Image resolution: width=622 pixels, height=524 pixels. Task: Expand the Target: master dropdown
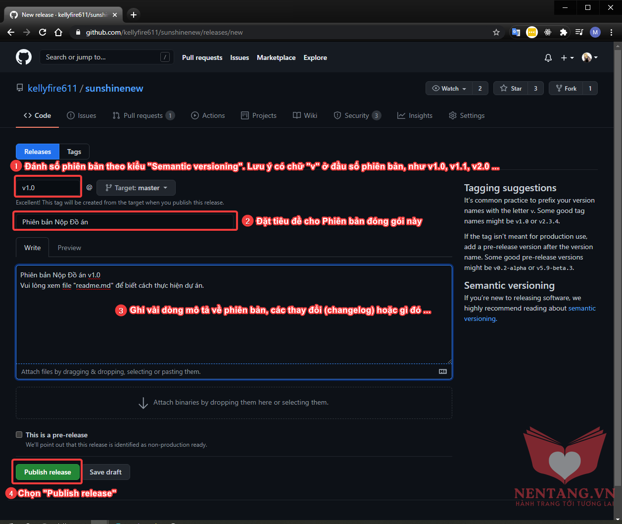(136, 188)
